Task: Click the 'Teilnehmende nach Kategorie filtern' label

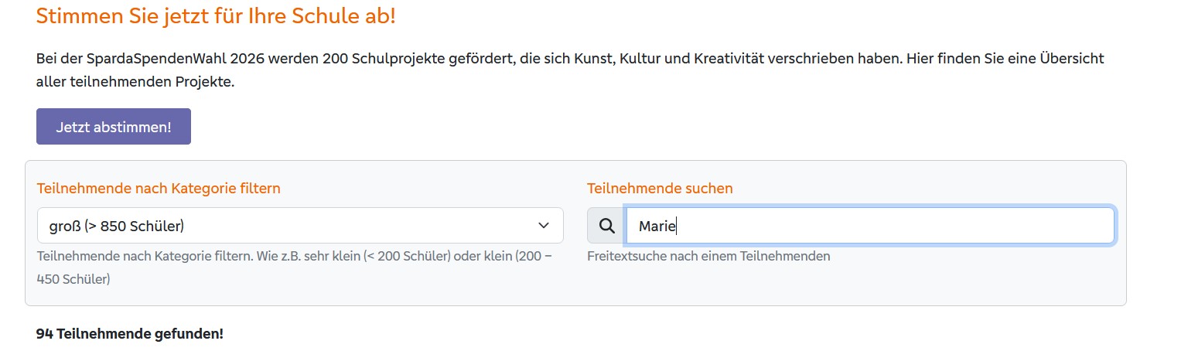Action: 159,188
